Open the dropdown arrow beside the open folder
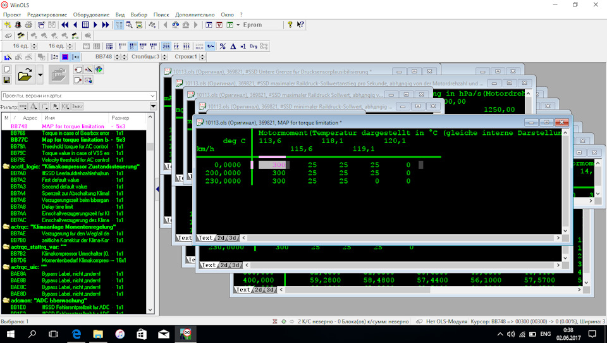This screenshot has height=343, width=607. click(40, 75)
